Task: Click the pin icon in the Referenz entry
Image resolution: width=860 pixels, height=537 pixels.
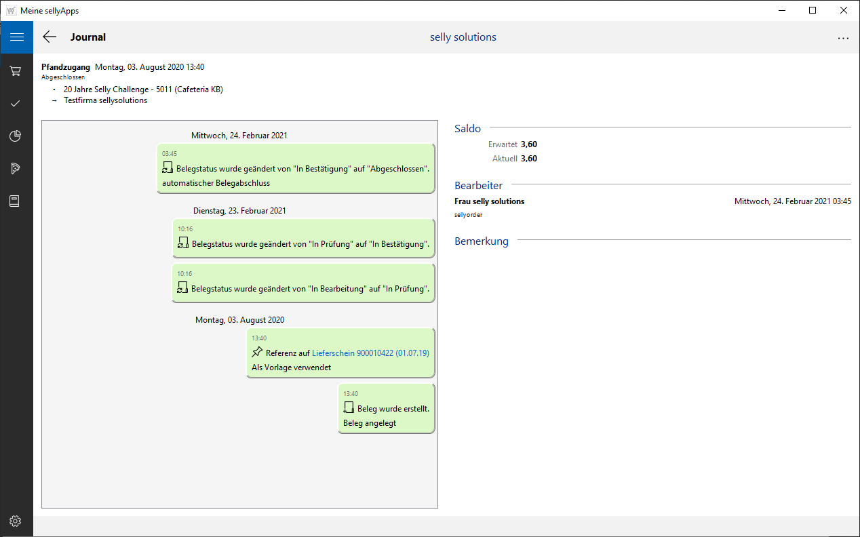Action: pyautogui.click(x=257, y=353)
